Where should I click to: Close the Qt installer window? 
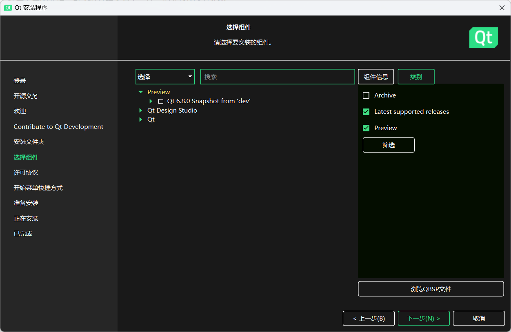point(502,8)
